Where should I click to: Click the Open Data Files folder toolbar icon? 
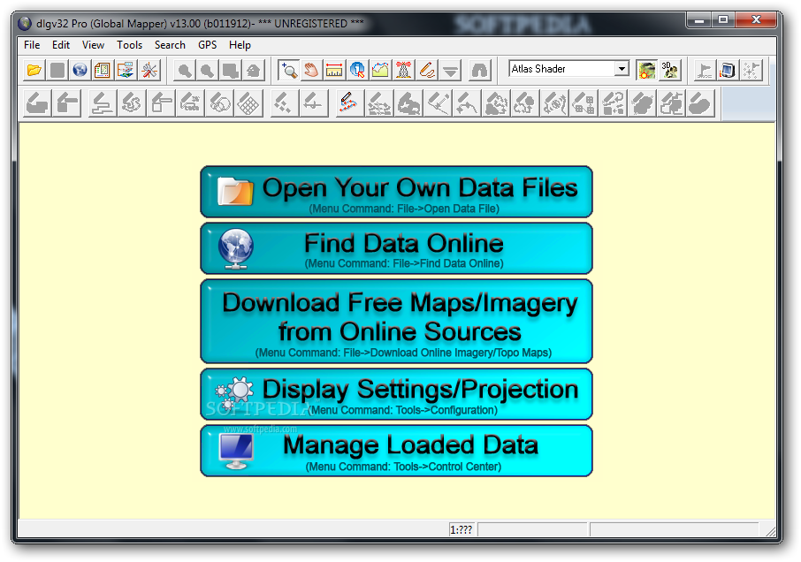coord(34,70)
